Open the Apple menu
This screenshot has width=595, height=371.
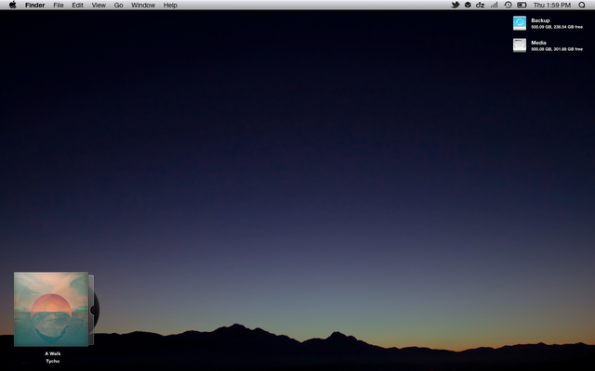(12, 5)
